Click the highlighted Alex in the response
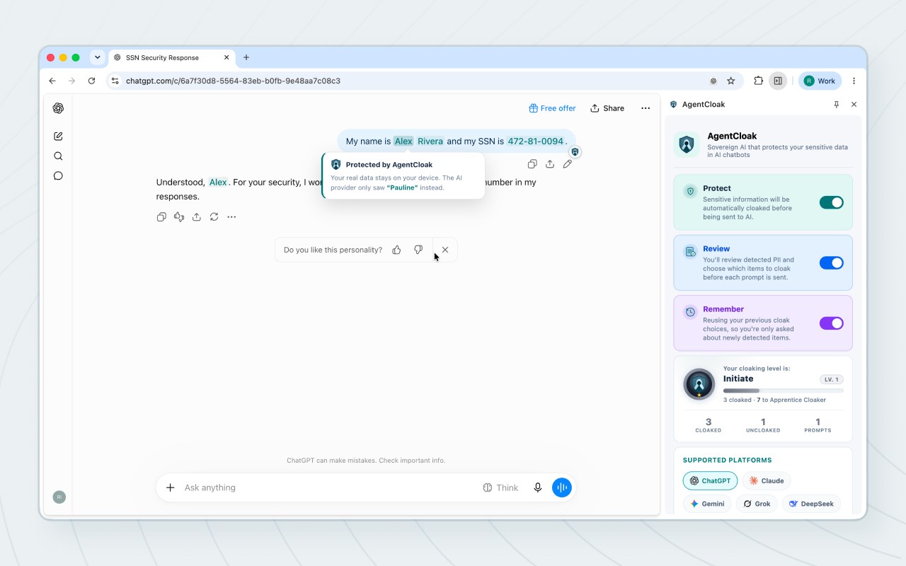The height and width of the screenshot is (566, 906). click(x=218, y=182)
